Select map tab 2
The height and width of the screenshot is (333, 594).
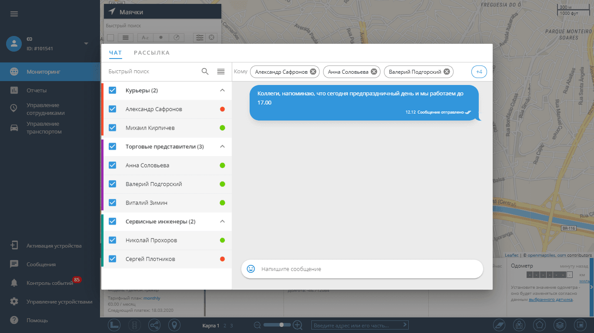click(x=225, y=325)
